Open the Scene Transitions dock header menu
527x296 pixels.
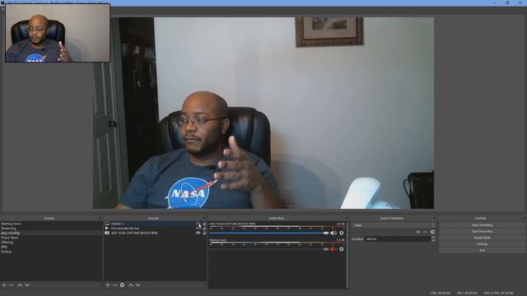pos(434,219)
